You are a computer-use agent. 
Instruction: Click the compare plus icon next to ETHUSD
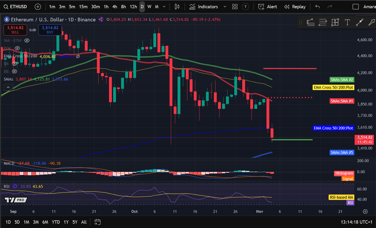point(38,6)
